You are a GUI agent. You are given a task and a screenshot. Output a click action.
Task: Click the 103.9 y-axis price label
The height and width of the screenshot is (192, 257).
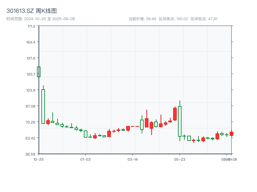tap(31, 90)
